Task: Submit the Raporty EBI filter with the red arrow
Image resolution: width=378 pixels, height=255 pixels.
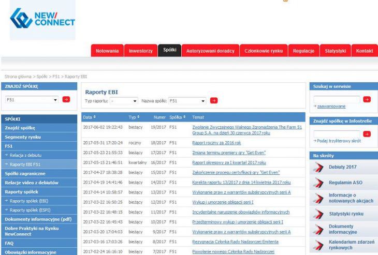Action: (214, 100)
